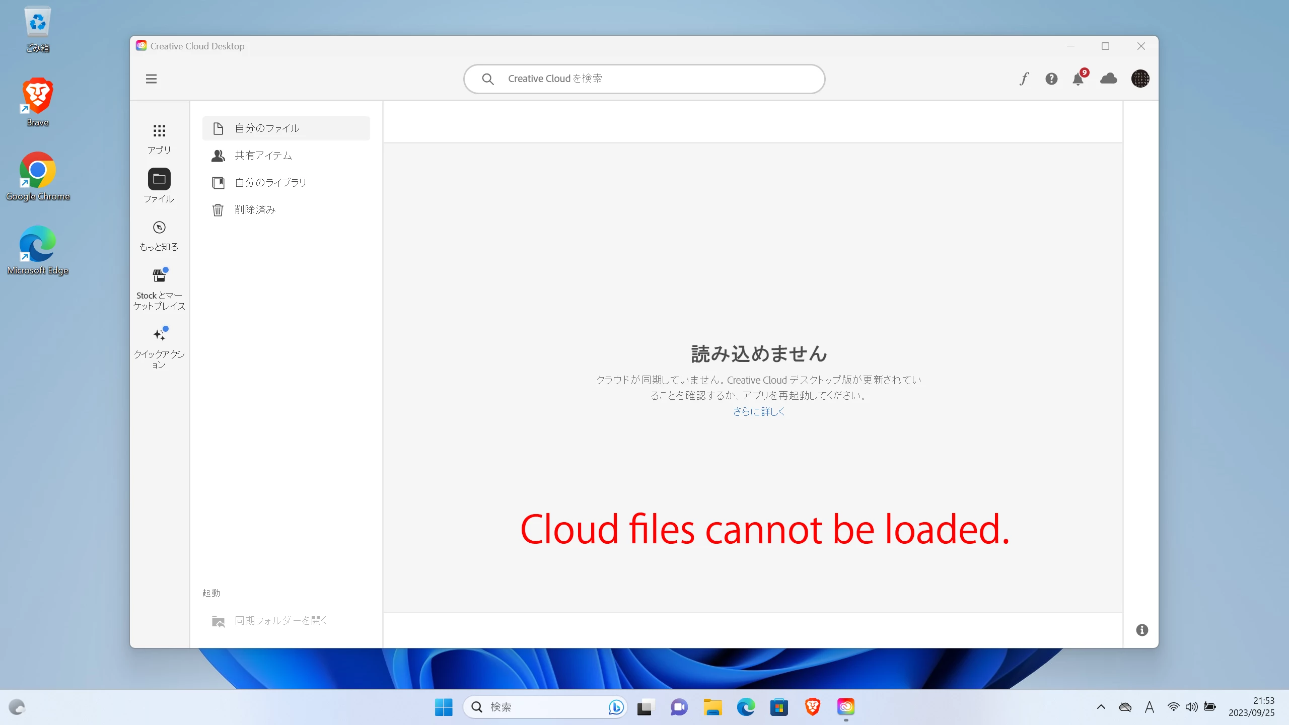Open the Help question mark icon
Viewport: 1289px width, 725px height.
1051,79
